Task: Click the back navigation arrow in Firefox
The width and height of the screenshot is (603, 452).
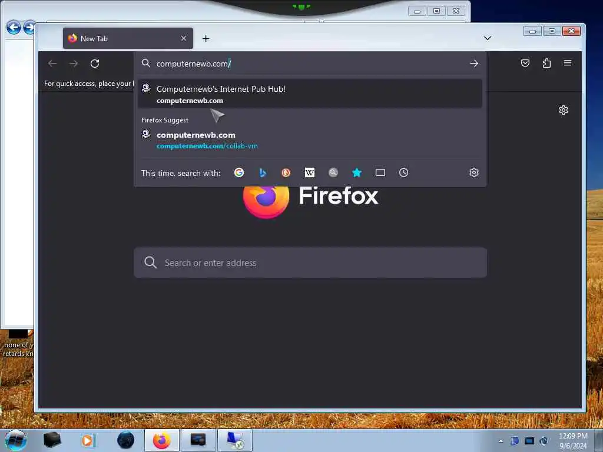Action: pyautogui.click(x=52, y=64)
